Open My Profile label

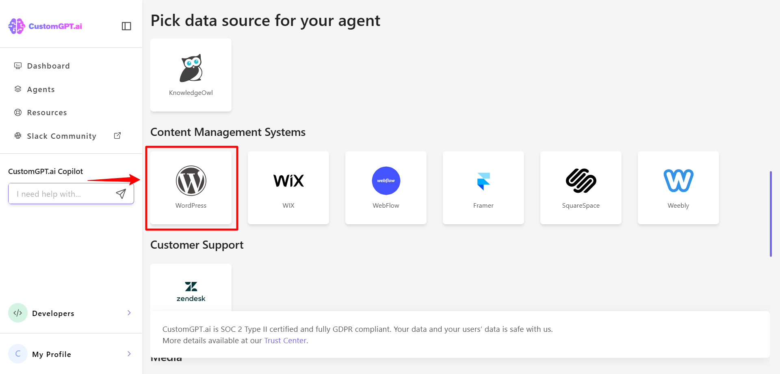(x=52, y=355)
